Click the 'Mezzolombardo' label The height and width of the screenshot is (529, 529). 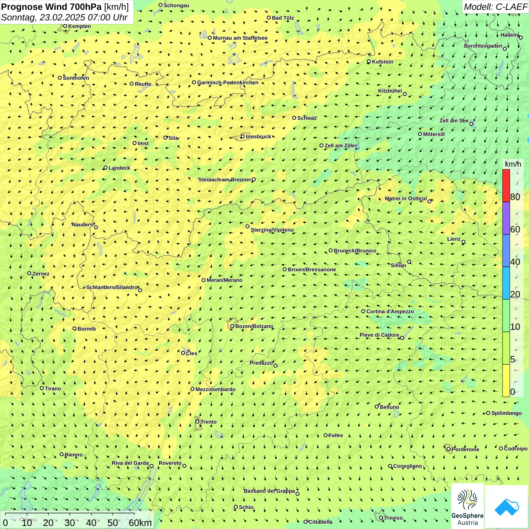[215, 389]
